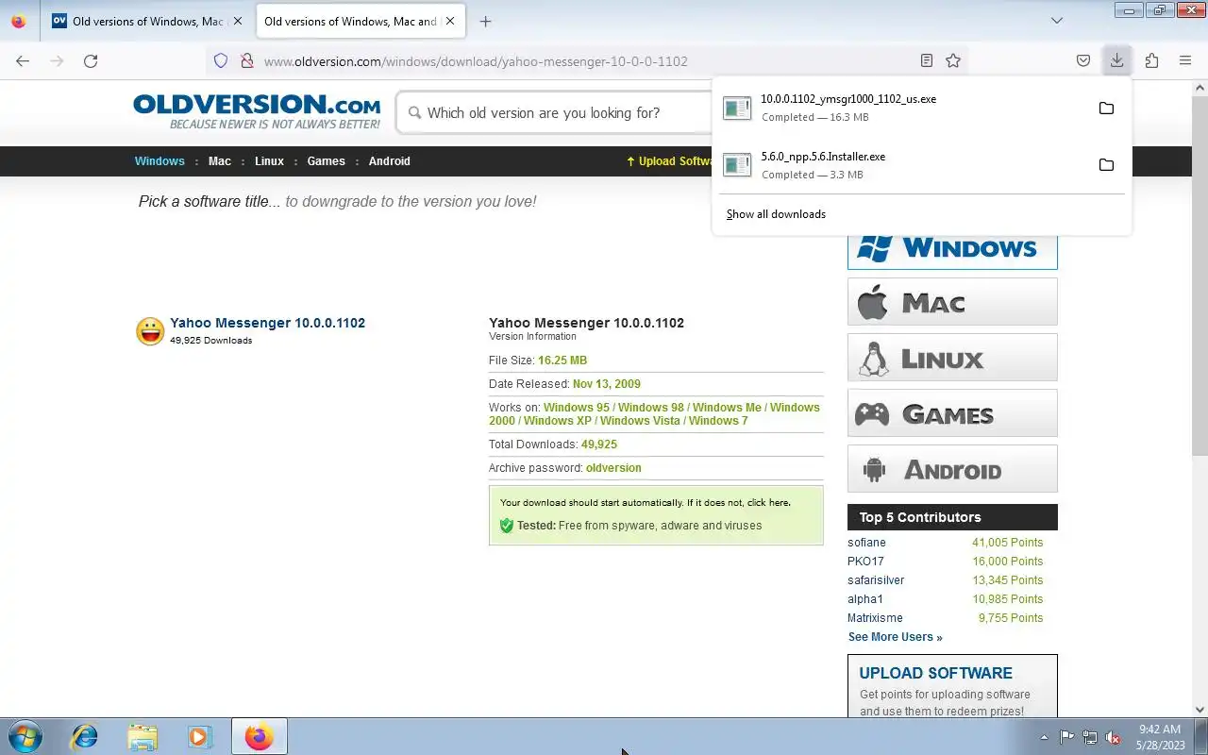Click the network tray icon
Image resolution: width=1208 pixels, height=755 pixels.
tap(1090, 737)
